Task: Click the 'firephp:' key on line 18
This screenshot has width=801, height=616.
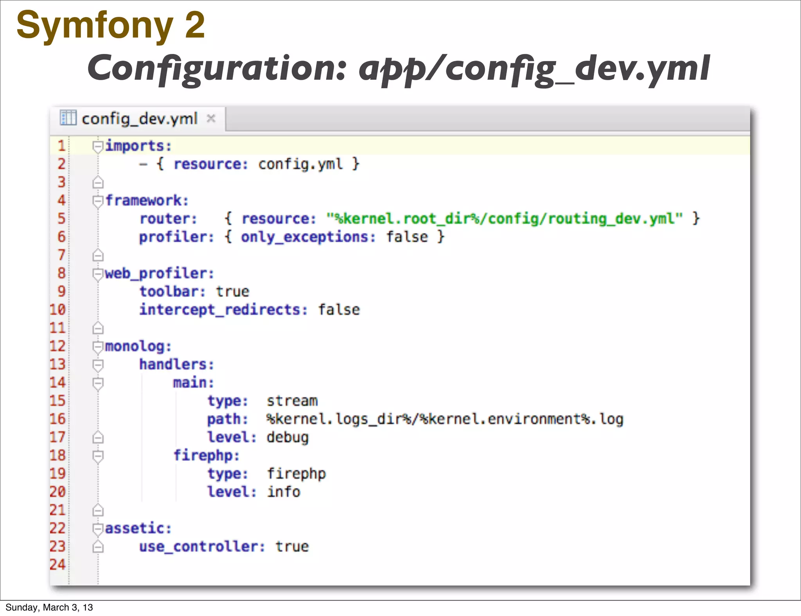Action: [x=207, y=456]
